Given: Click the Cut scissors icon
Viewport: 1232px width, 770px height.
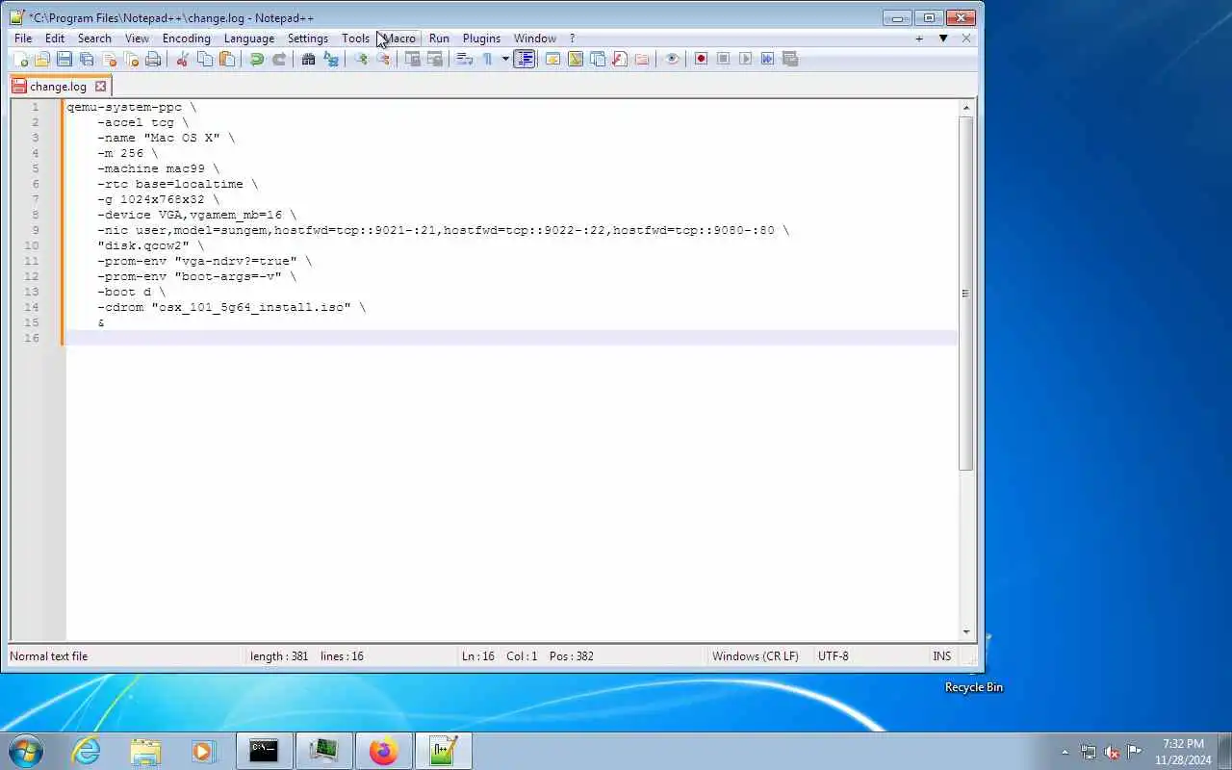Looking at the screenshot, I should tap(182, 59).
